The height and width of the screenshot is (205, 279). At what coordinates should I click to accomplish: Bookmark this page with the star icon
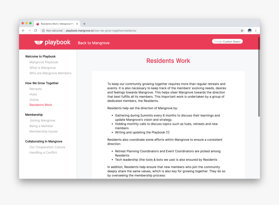[242, 31]
